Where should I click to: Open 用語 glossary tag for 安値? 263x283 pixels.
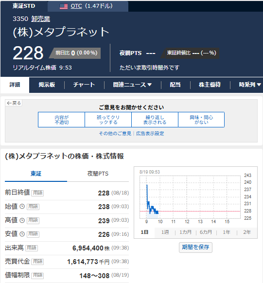click(x=33, y=234)
